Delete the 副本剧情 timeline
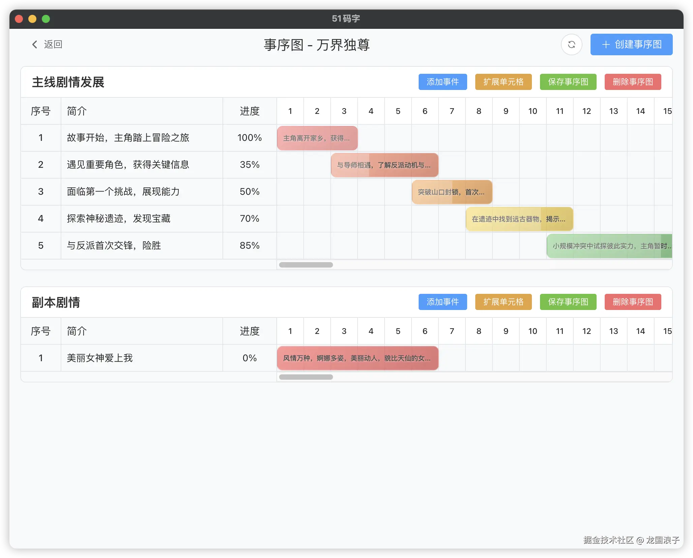 point(633,302)
